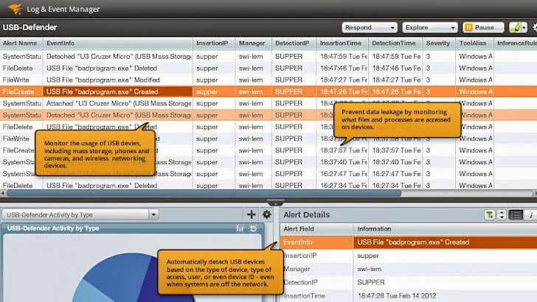Collapse the panel via the splitter handle
Viewport: 537px width, 302px height.
point(276,202)
